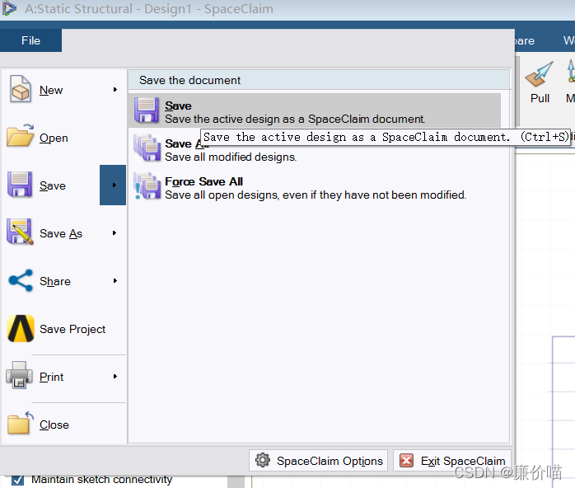Select the Pull tool icon in ribbon
The width and height of the screenshot is (575, 488).
[x=539, y=74]
